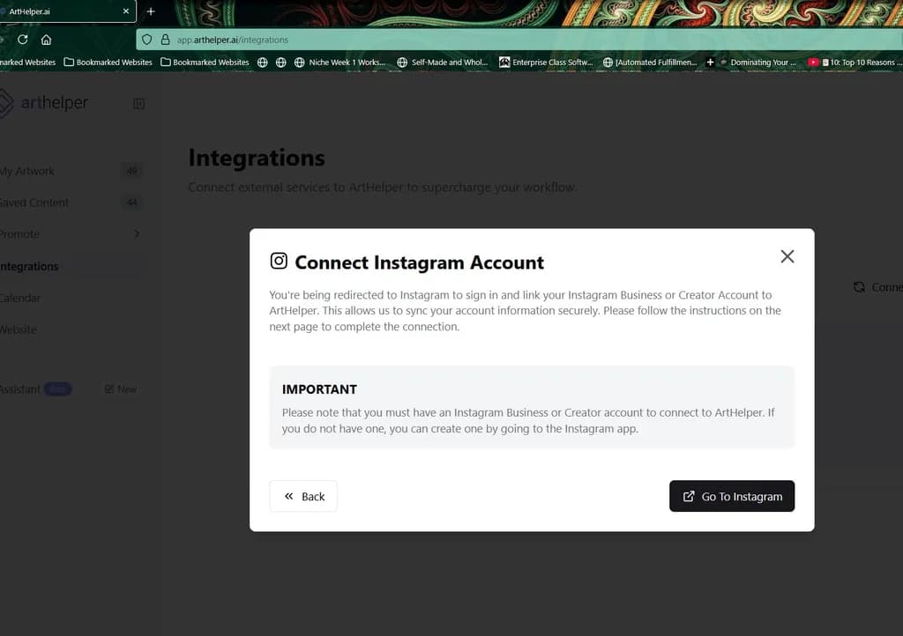Click the external-link icon on Go To Instagram

click(x=689, y=496)
